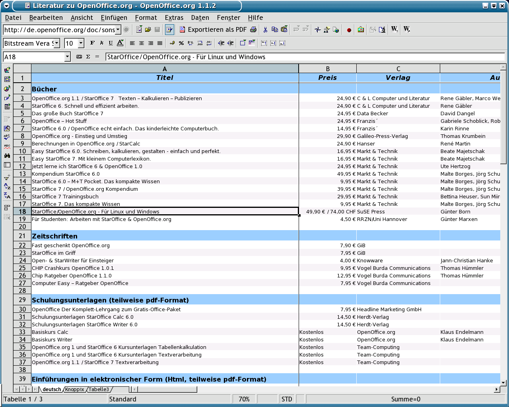Toggle the Edit File mode button
The height and width of the screenshot is (407, 509).
(170, 29)
